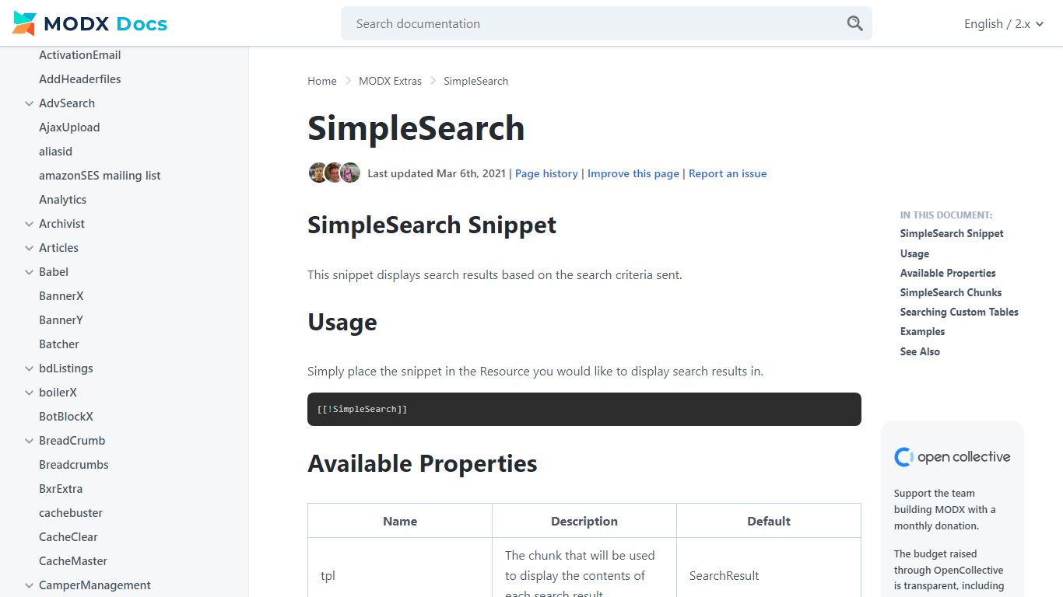
Task: Open CacheClear in the sidebar
Action: 68,537
